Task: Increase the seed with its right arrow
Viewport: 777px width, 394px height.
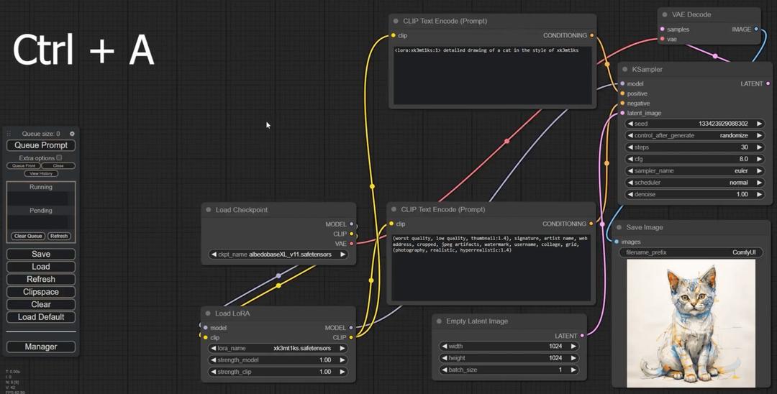Action: pyautogui.click(x=759, y=124)
